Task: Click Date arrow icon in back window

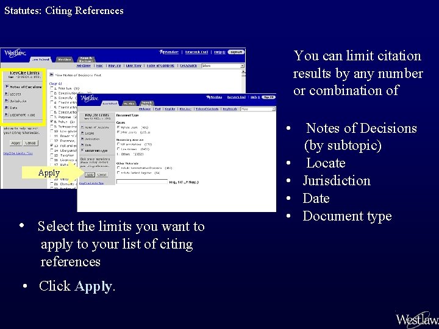Action: 7,107
